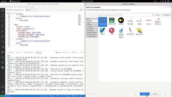Choose the TiDB driver icon
This screenshot has width=172, height=97.
pyautogui.click(x=112, y=31)
